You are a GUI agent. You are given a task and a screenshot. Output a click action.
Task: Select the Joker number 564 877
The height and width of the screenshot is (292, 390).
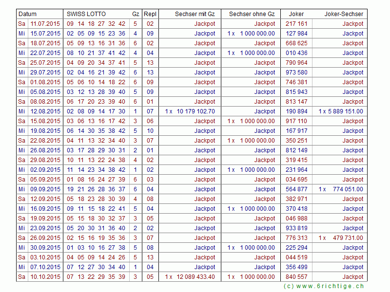[296, 189]
